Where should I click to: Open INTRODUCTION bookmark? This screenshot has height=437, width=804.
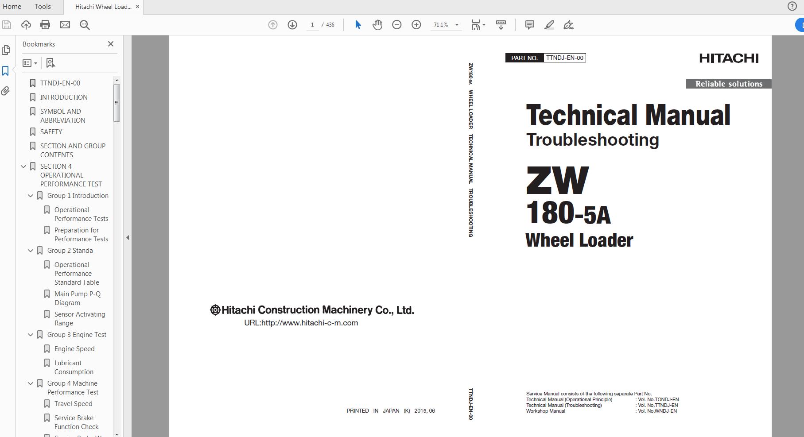pyautogui.click(x=64, y=97)
